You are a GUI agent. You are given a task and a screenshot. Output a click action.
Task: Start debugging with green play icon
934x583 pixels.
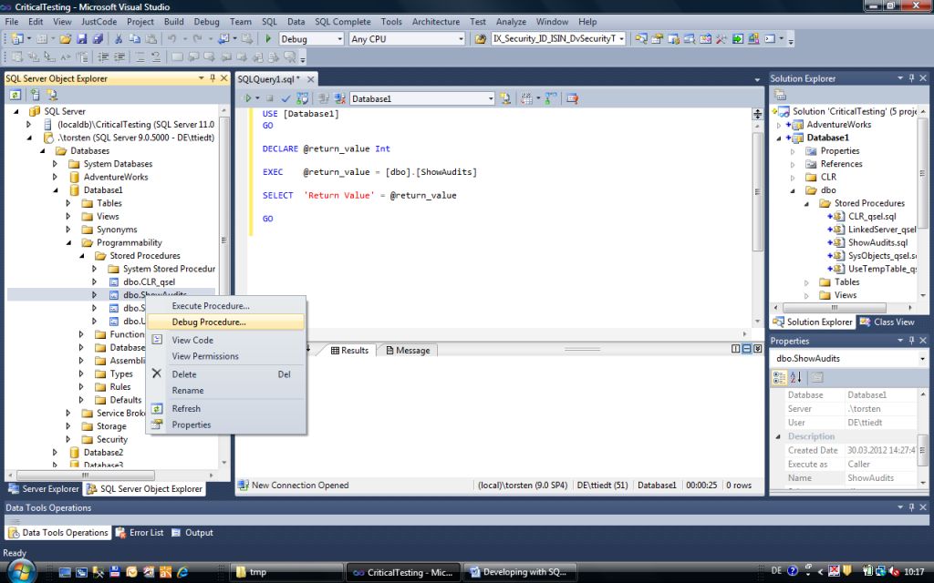tap(268, 38)
